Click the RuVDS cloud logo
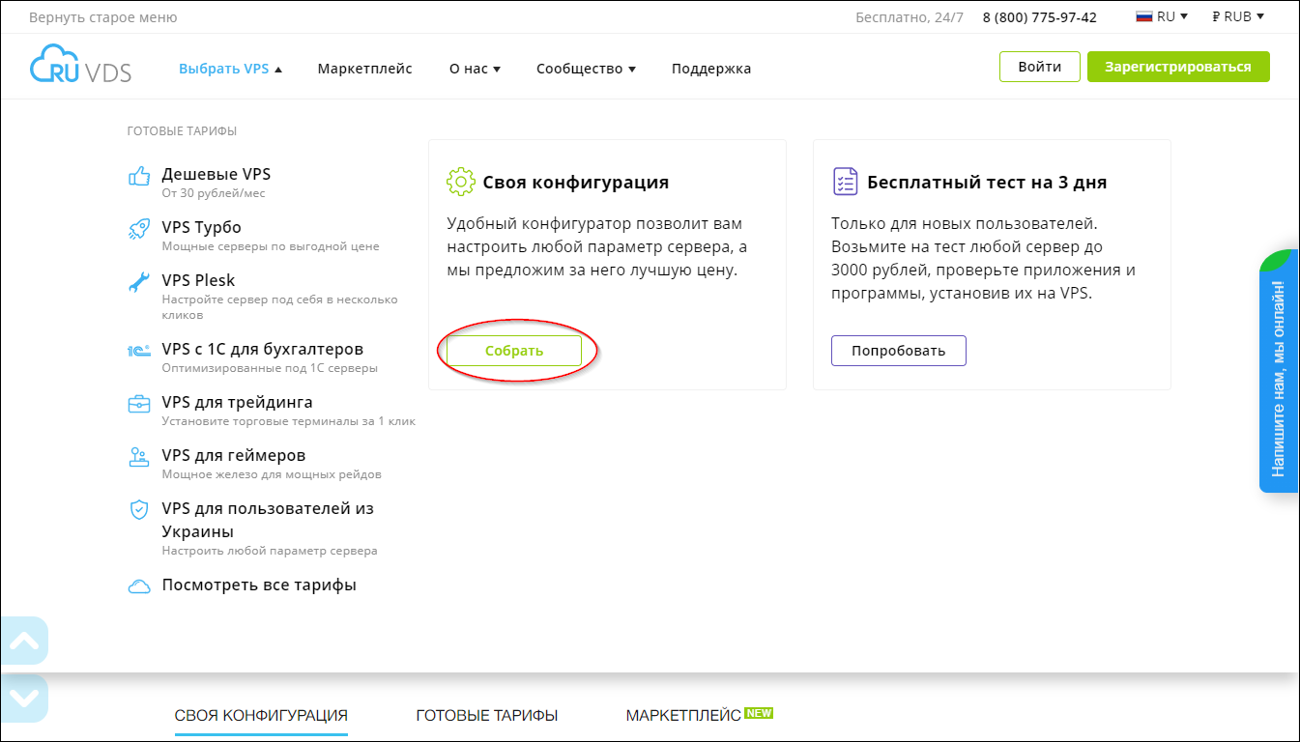This screenshot has width=1300, height=742. click(x=80, y=64)
